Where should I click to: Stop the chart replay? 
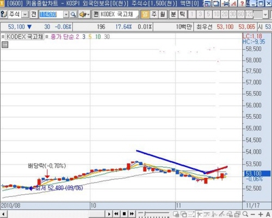[x=124, y=214]
